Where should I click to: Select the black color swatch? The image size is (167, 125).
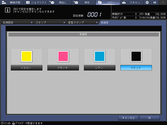[x=136, y=56]
